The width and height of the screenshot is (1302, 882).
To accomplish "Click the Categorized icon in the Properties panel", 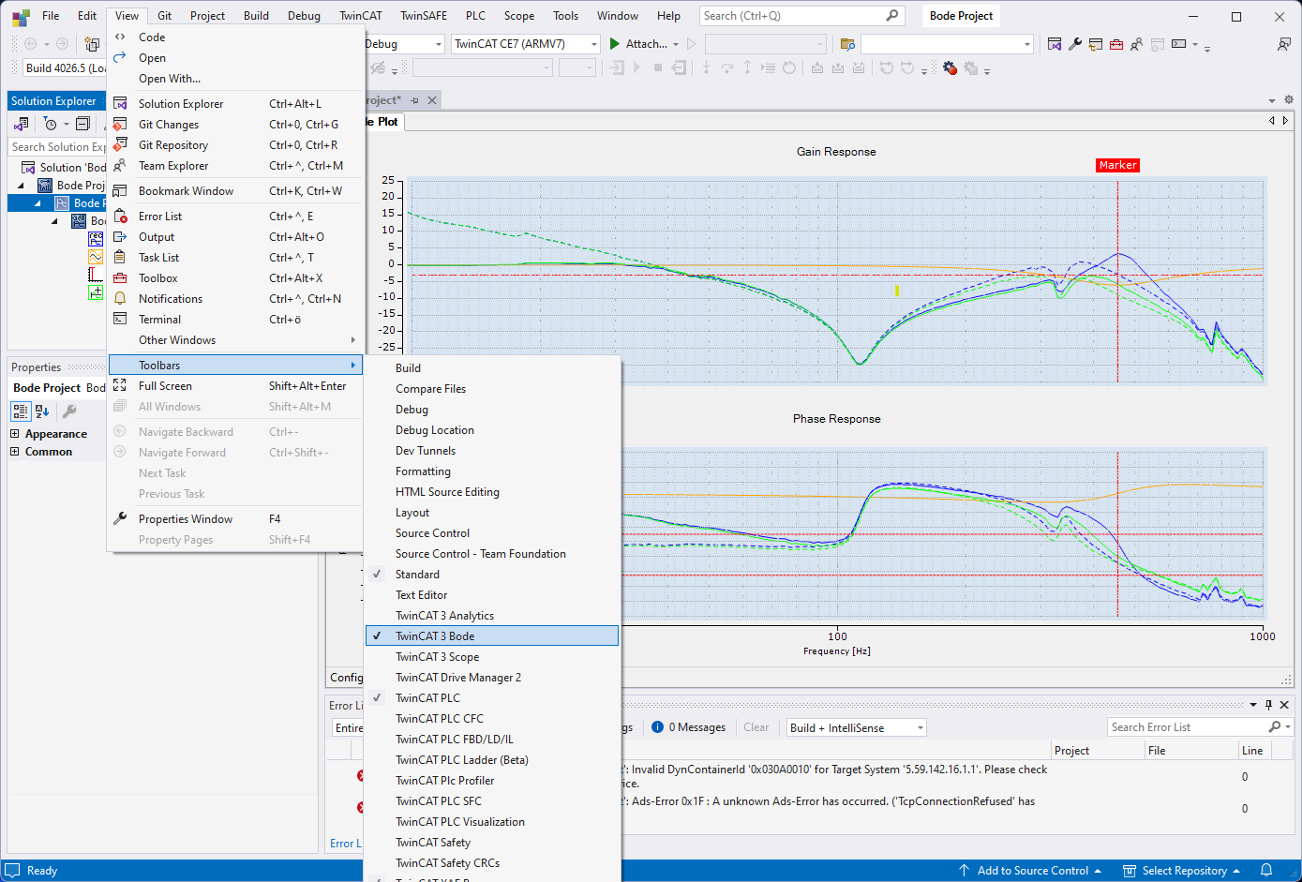I will click(21, 411).
